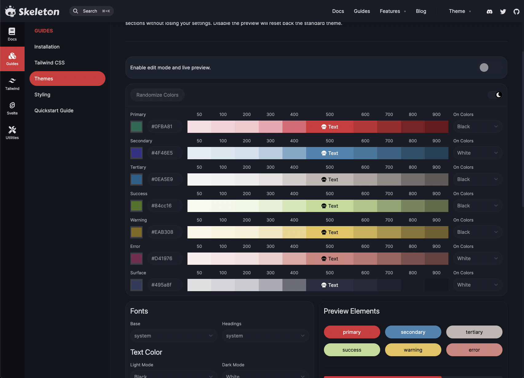Screen dimensions: 524x378
Task: Select the Guides sidebar icon
Action: click(12, 59)
